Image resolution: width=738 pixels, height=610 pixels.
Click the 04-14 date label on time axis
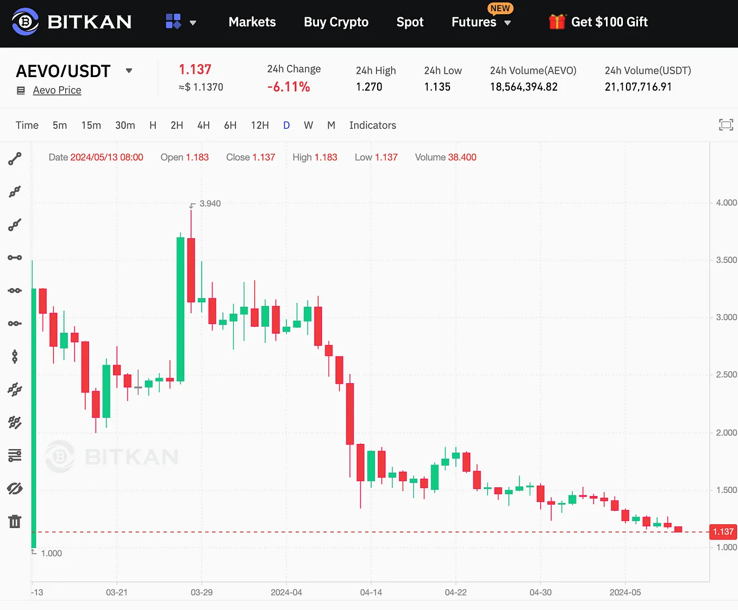coord(371,592)
